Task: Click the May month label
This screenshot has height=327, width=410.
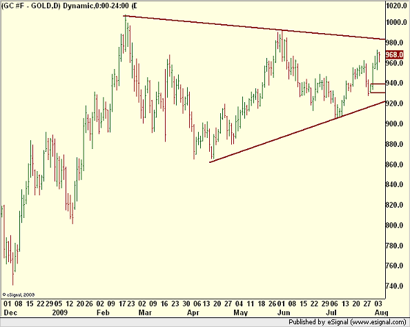Action: point(240,313)
